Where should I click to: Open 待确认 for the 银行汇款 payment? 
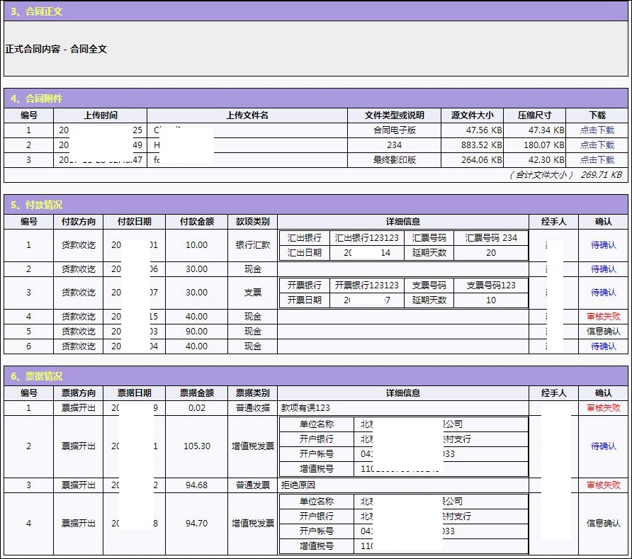603,245
